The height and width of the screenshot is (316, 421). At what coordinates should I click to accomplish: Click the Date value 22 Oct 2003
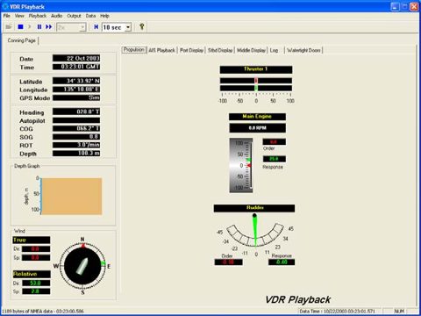[76, 58]
